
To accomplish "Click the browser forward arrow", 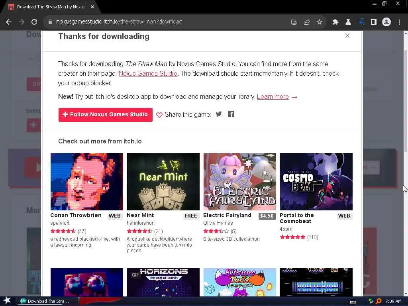I will pyautogui.click(x=22, y=22).
